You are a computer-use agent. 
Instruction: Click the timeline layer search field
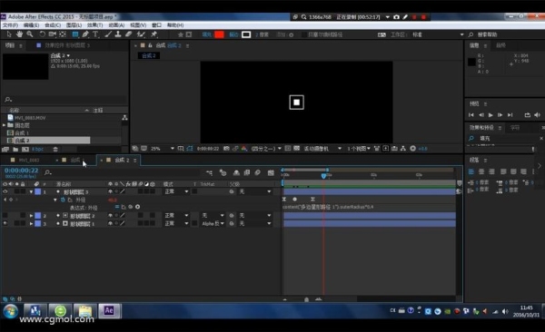(x=122, y=172)
